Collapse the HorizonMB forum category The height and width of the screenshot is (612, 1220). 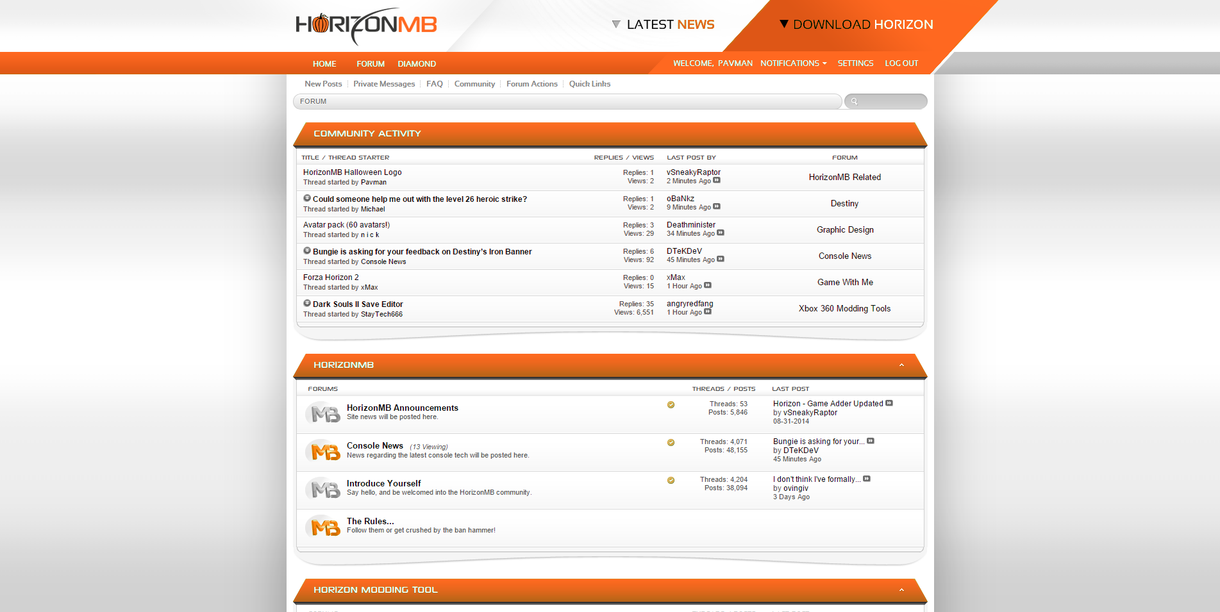[901, 365]
